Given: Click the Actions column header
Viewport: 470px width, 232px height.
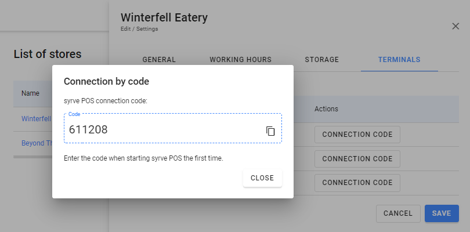Looking at the screenshot, I should [x=326, y=109].
